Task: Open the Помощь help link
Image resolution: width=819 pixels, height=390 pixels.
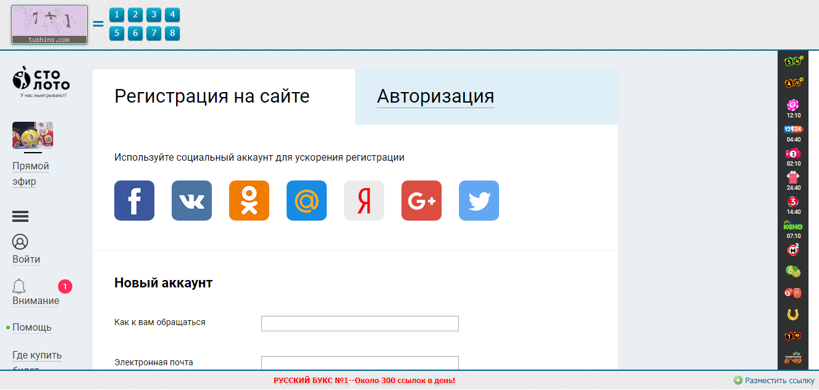Action: pos(32,328)
